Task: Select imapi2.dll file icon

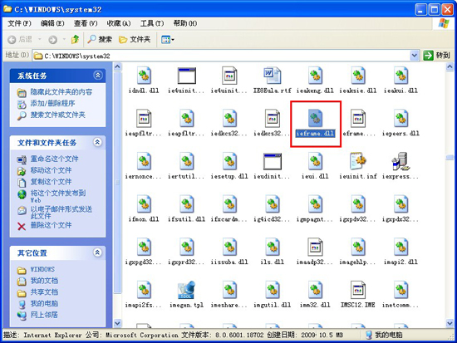Action: coord(401,247)
